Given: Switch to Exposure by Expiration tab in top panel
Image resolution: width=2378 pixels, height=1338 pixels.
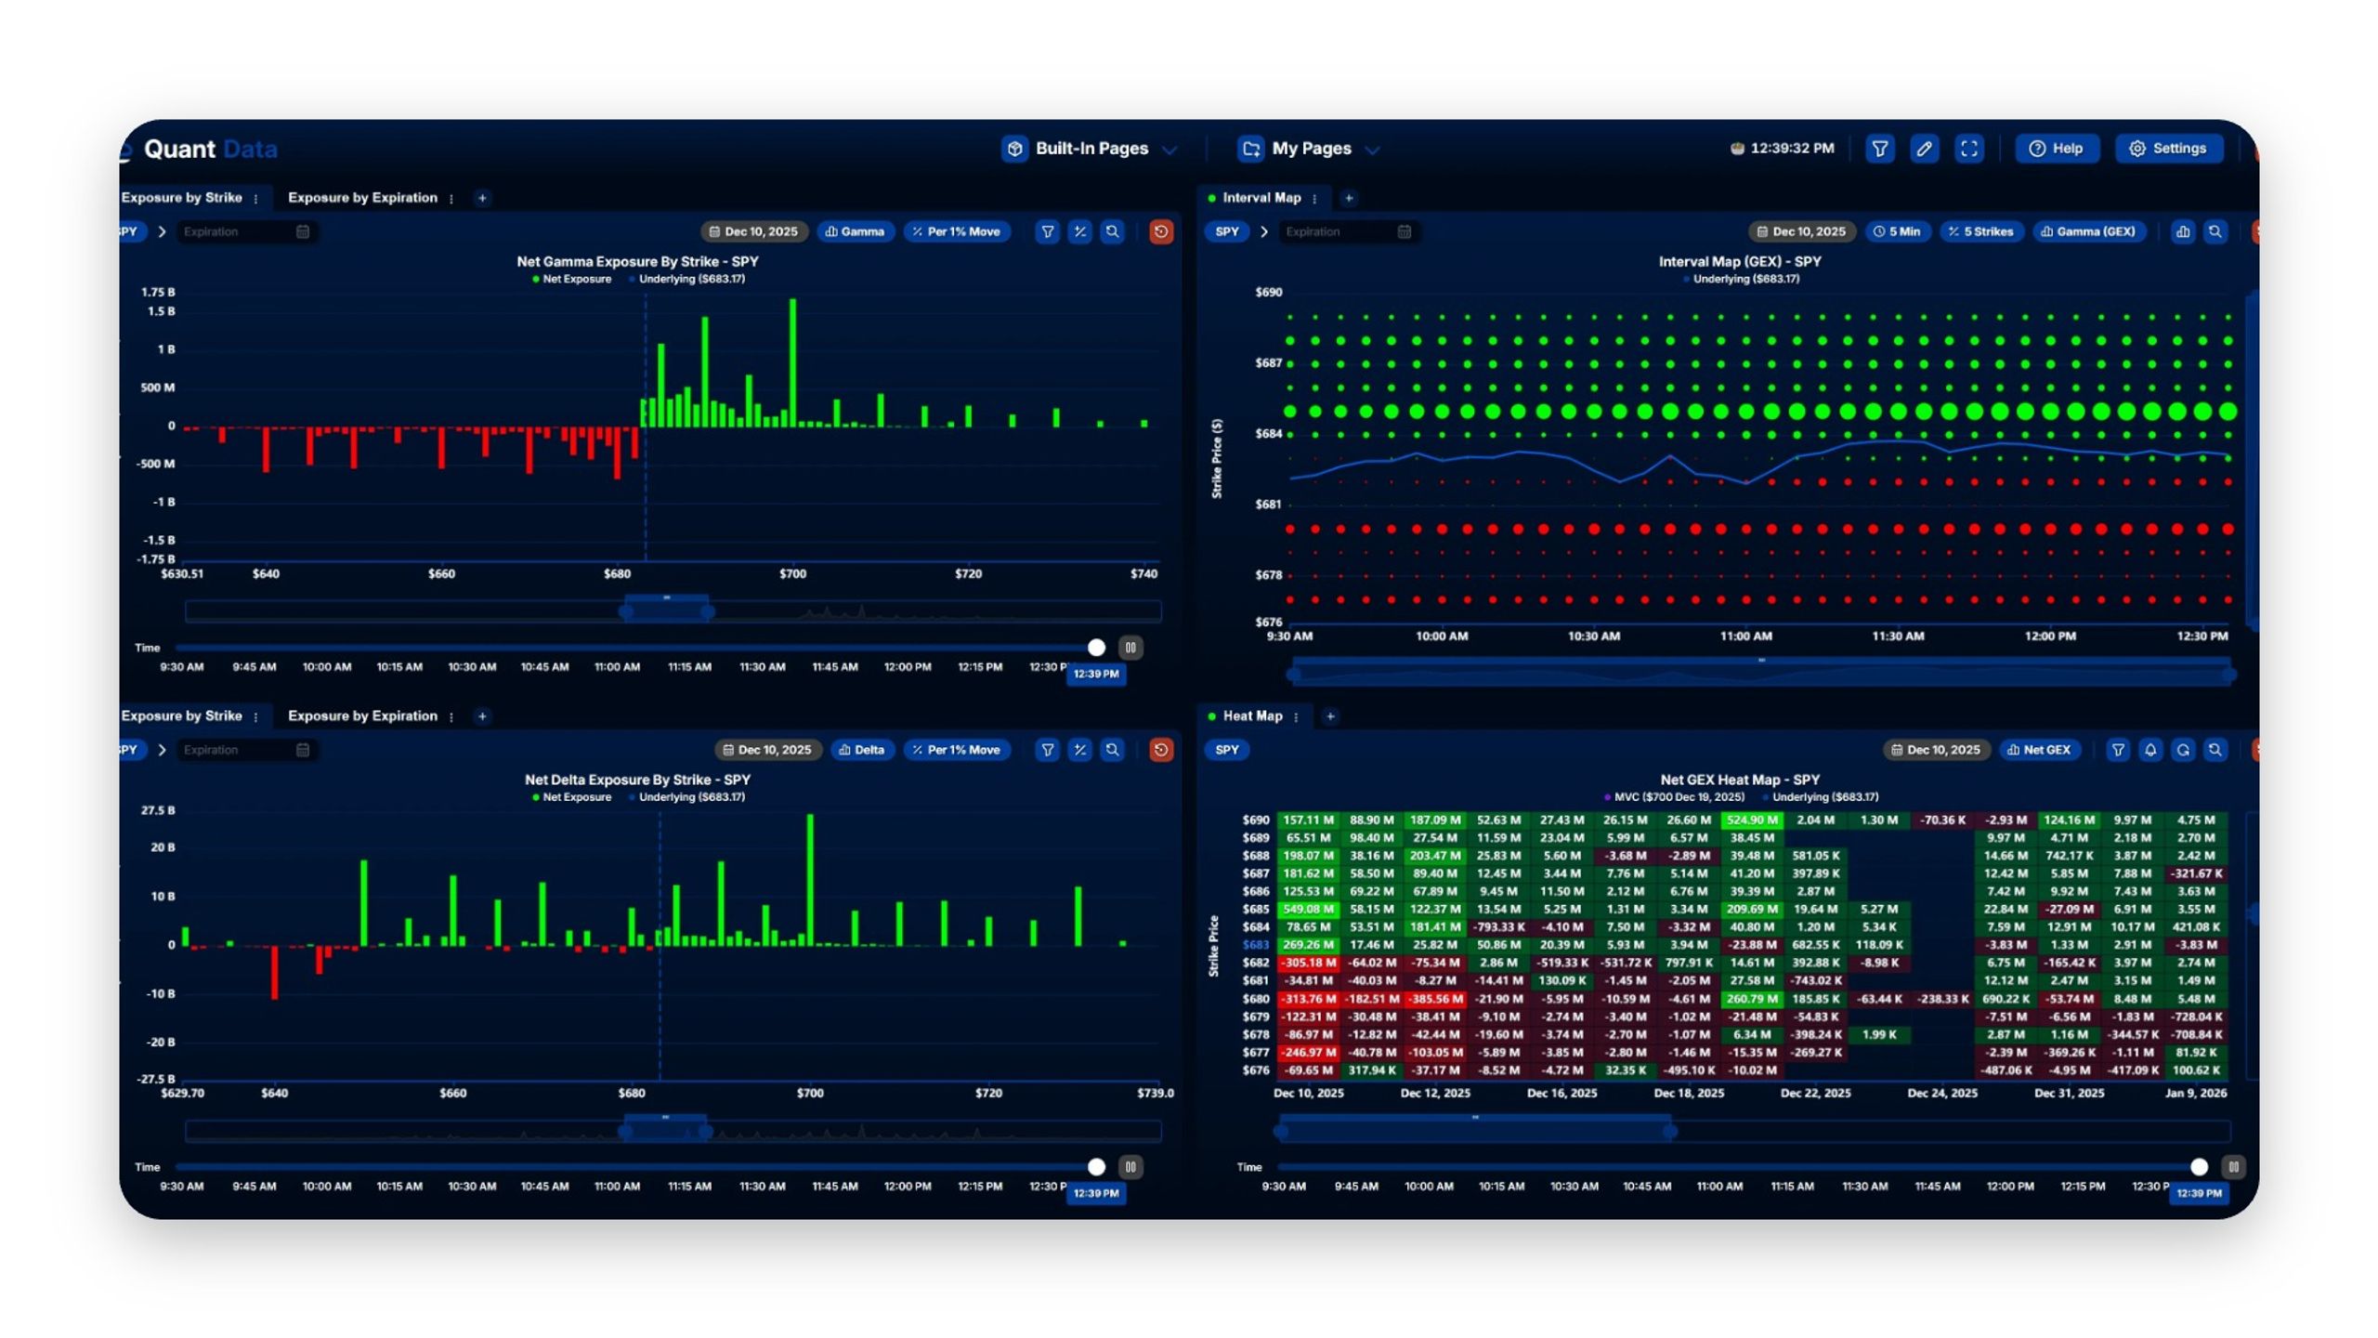Looking at the screenshot, I should pyautogui.click(x=362, y=198).
